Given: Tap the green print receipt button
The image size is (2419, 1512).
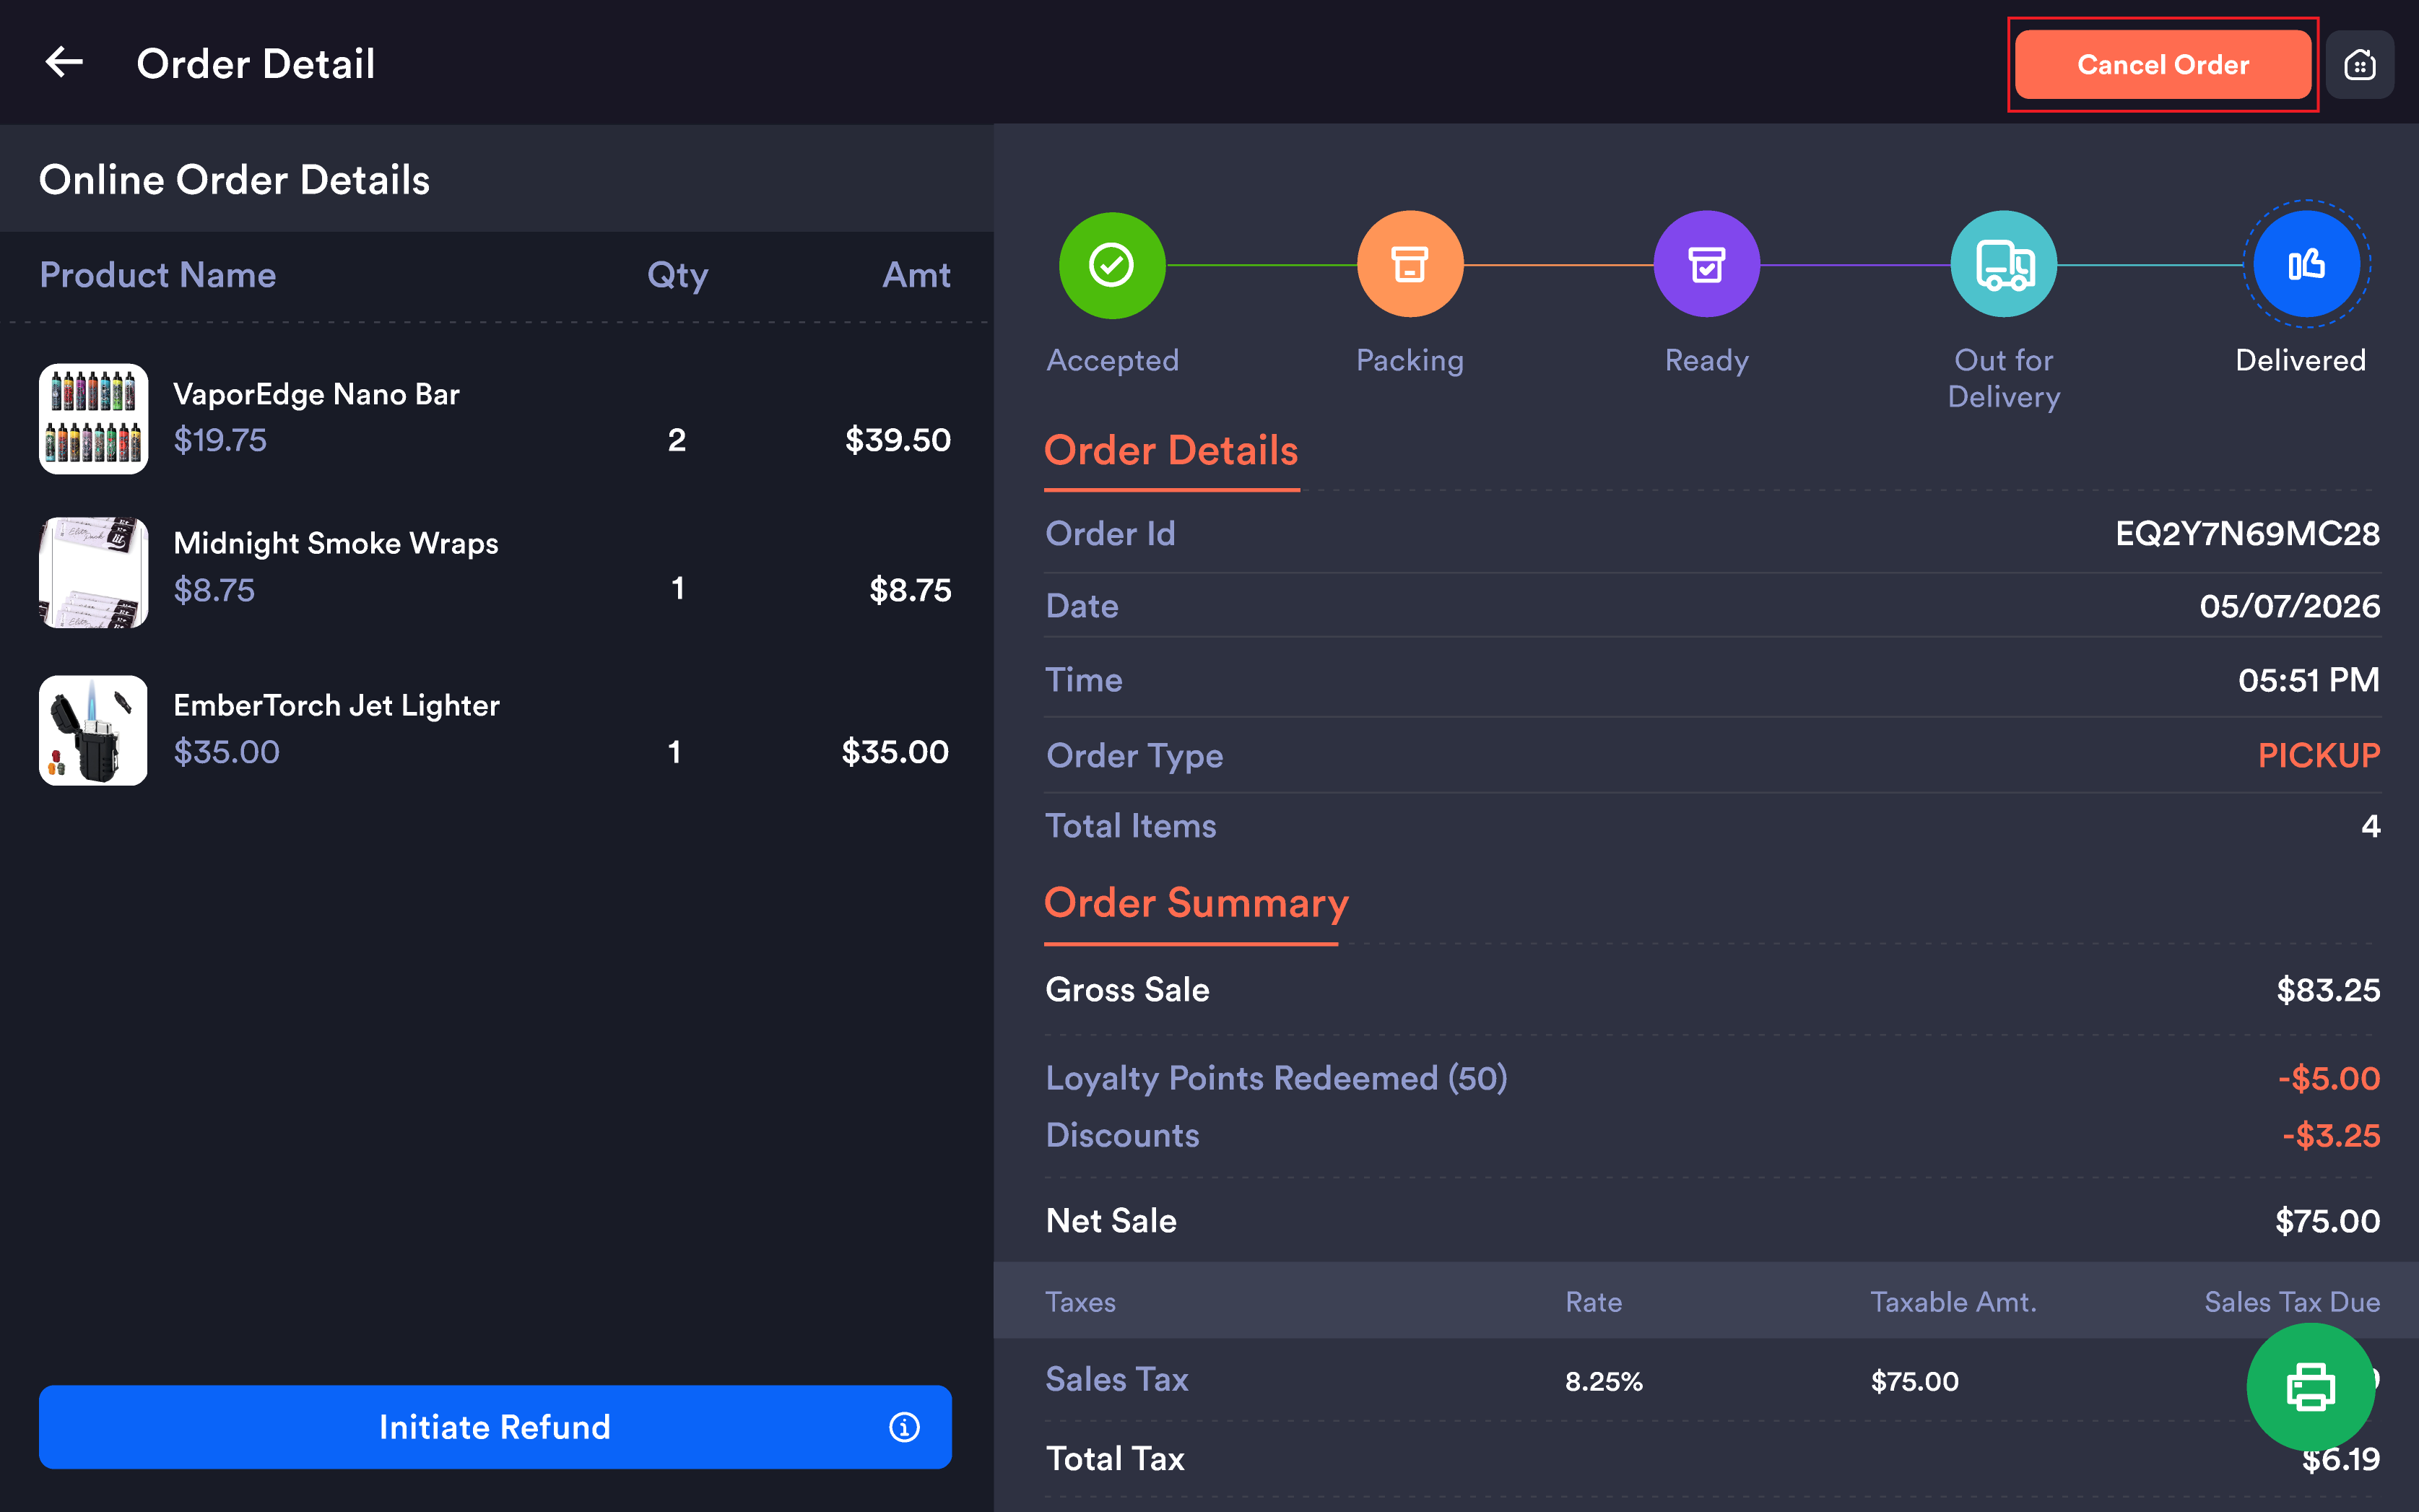Looking at the screenshot, I should [x=2310, y=1386].
